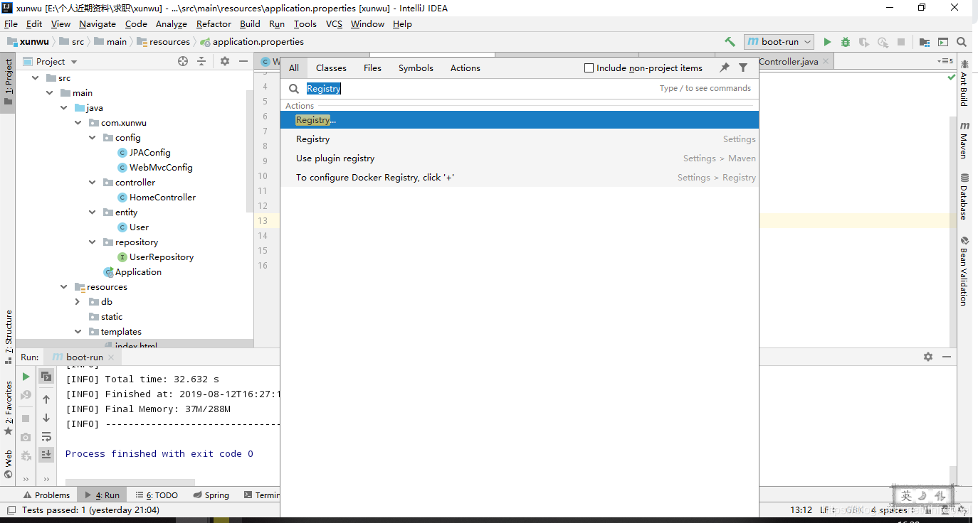Click the locate-target icon in Project panel
Viewport: 978px width, 523px height.
183,62
